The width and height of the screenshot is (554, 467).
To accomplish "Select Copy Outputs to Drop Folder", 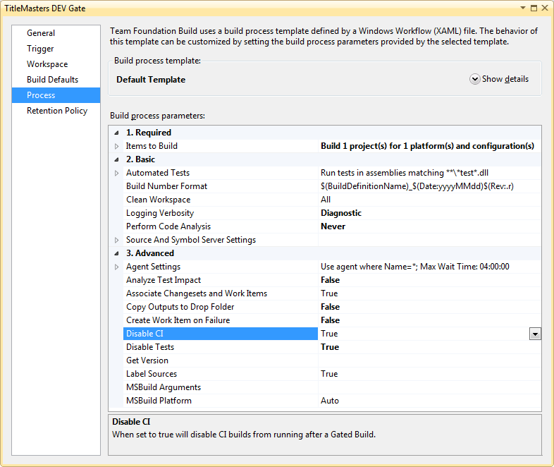I will (x=221, y=307).
